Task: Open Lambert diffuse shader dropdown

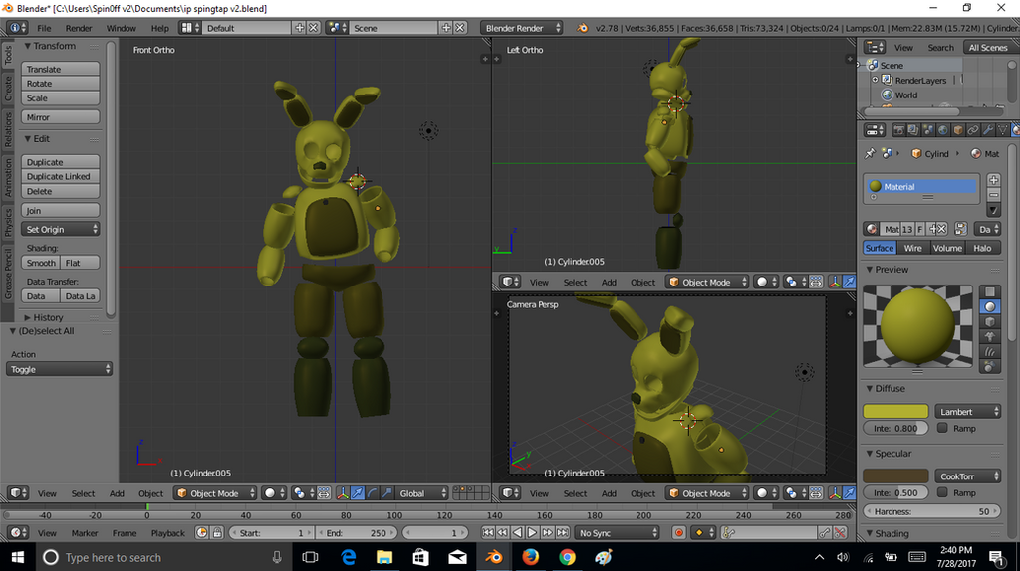Action: 968,411
